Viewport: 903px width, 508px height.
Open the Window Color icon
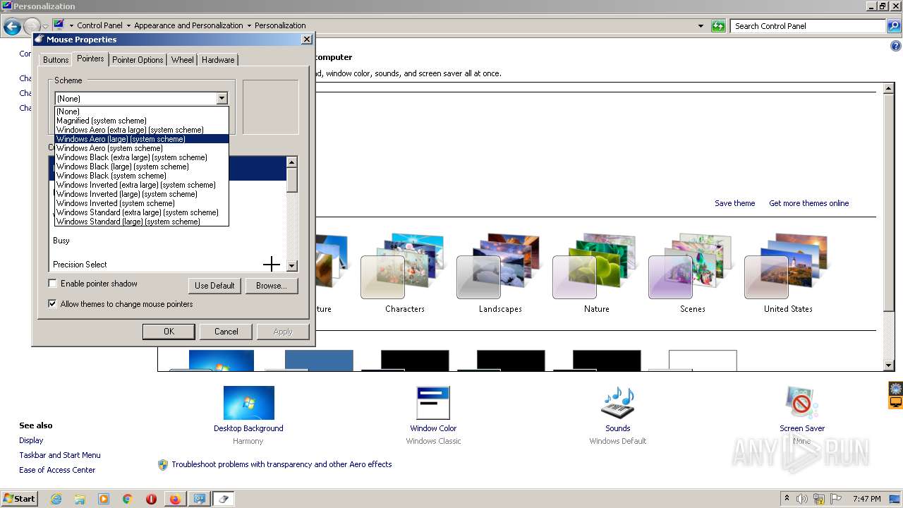pyautogui.click(x=433, y=403)
